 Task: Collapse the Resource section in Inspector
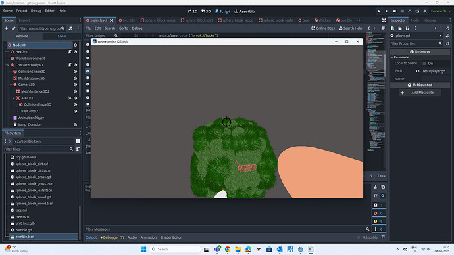click(x=392, y=57)
